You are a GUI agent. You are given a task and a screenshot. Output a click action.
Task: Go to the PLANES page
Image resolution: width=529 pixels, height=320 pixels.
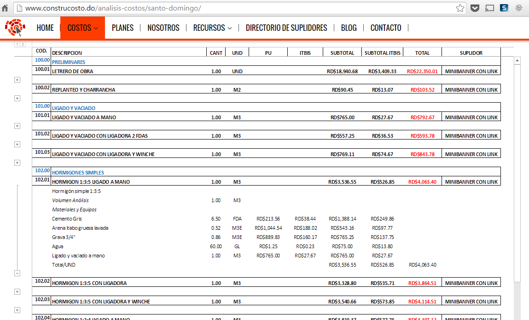[x=122, y=28]
